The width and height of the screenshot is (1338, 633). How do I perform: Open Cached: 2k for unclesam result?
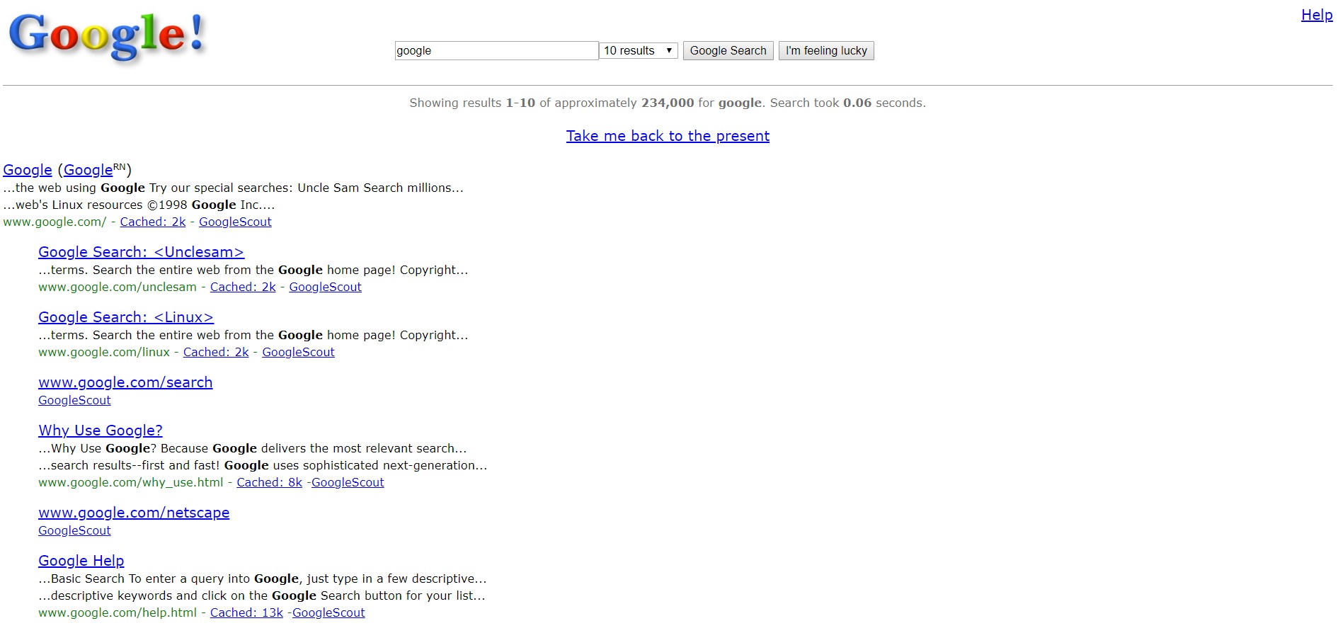point(243,287)
